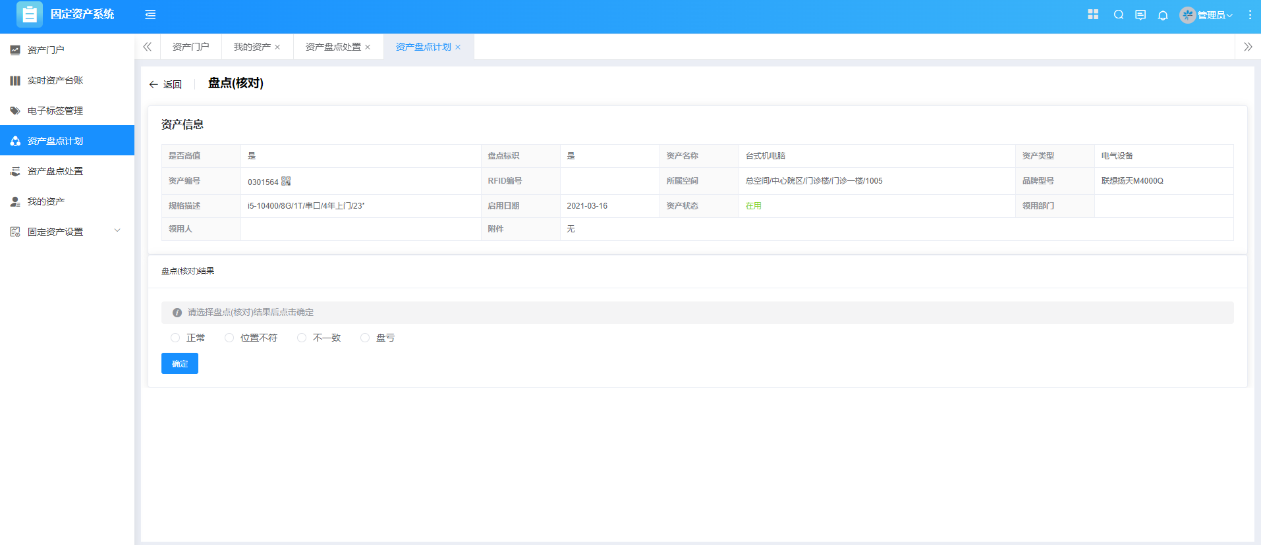Open the app grid icon in header
Image resolution: width=1261 pixels, height=545 pixels.
coord(1093,14)
